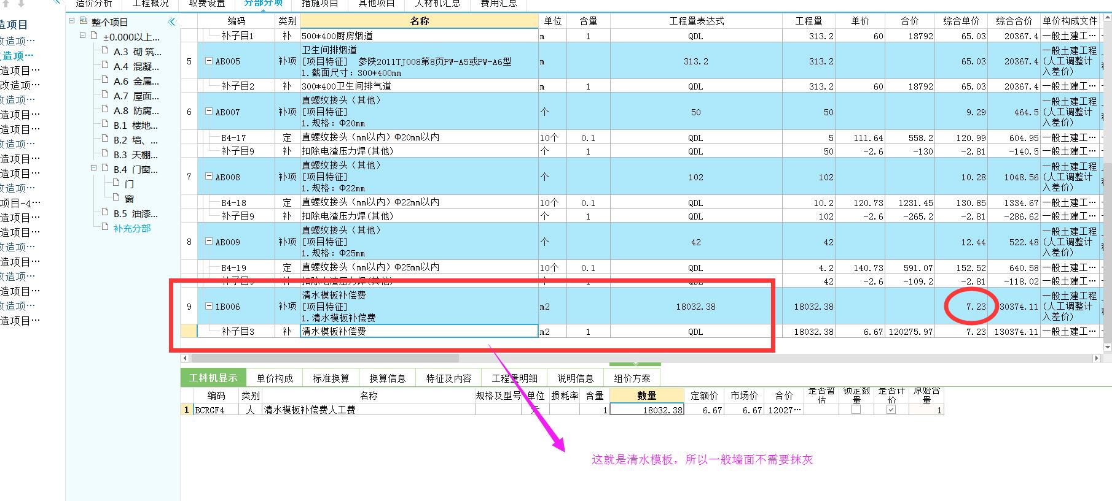Select B.2 墙 in project tree
Image resolution: width=1112 pixels, height=501 pixels.
click(136, 140)
